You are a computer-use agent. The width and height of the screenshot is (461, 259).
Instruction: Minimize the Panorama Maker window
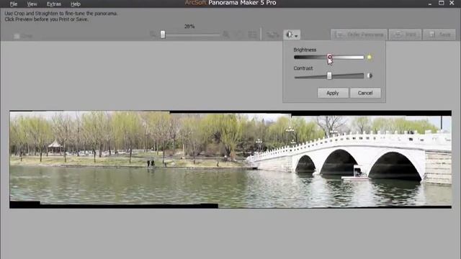[x=430, y=4]
